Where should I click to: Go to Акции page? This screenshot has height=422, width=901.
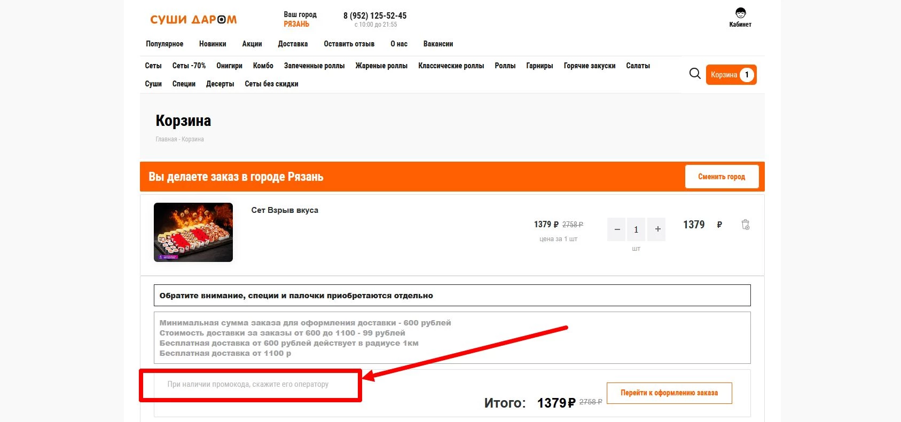(252, 44)
